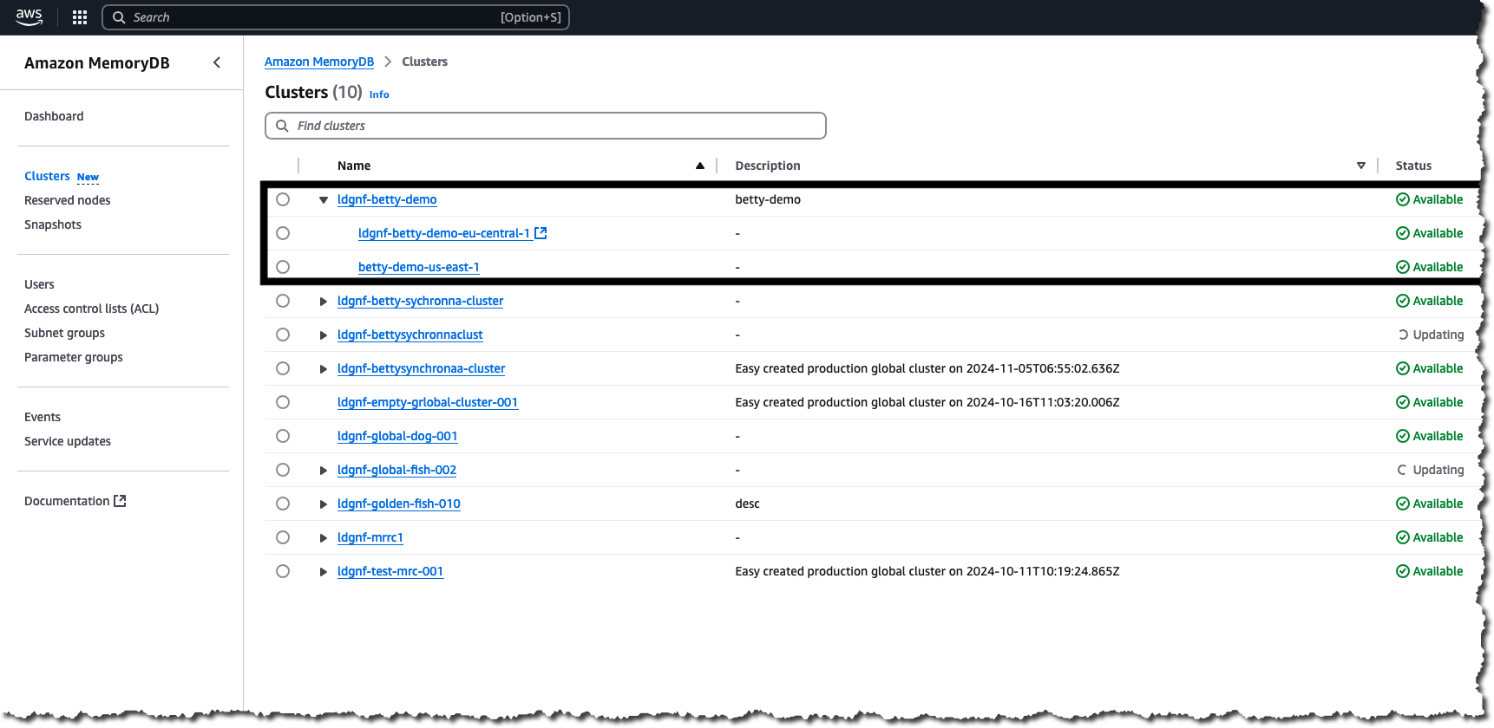The height and width of the screenshot is (728, 1494).
Task: Click the Find clusters search field
Action: (545, 126)
